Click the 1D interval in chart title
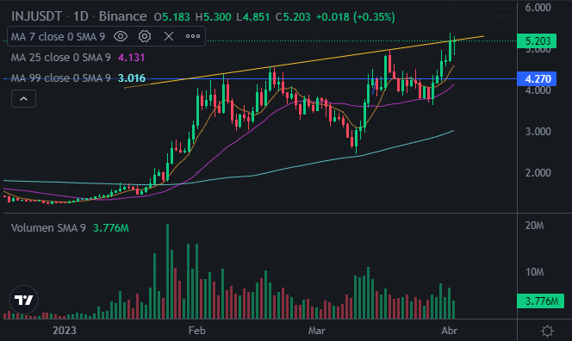Screen dimensions: 572x341 tap(81, 16)
